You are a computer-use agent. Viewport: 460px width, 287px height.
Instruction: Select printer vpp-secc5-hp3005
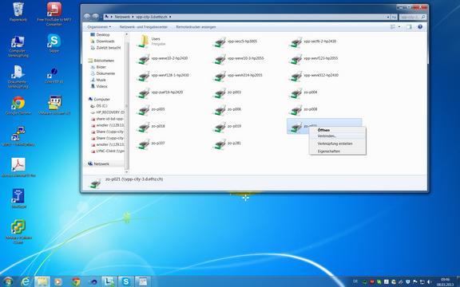pyautogui.click(x=236, y=41)
